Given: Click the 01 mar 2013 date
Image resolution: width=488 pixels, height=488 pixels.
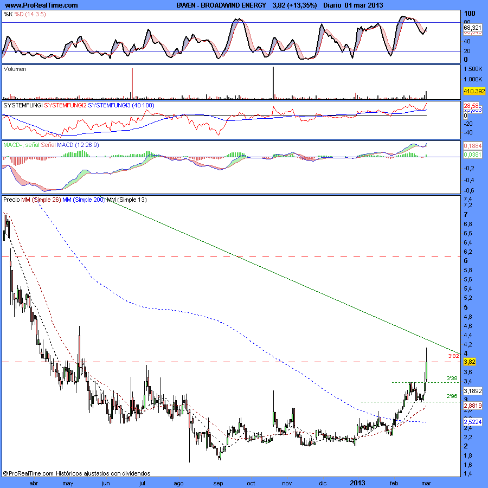Looking at the screenshot, I should (x=363, y=5).
